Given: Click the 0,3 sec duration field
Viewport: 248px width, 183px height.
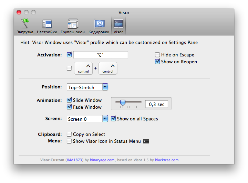Looking at the screenshot, I should (156, 104).
